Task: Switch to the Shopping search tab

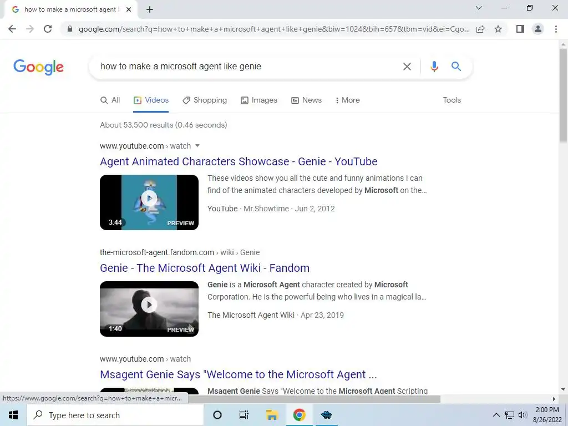Action: (x=205, y=100)
